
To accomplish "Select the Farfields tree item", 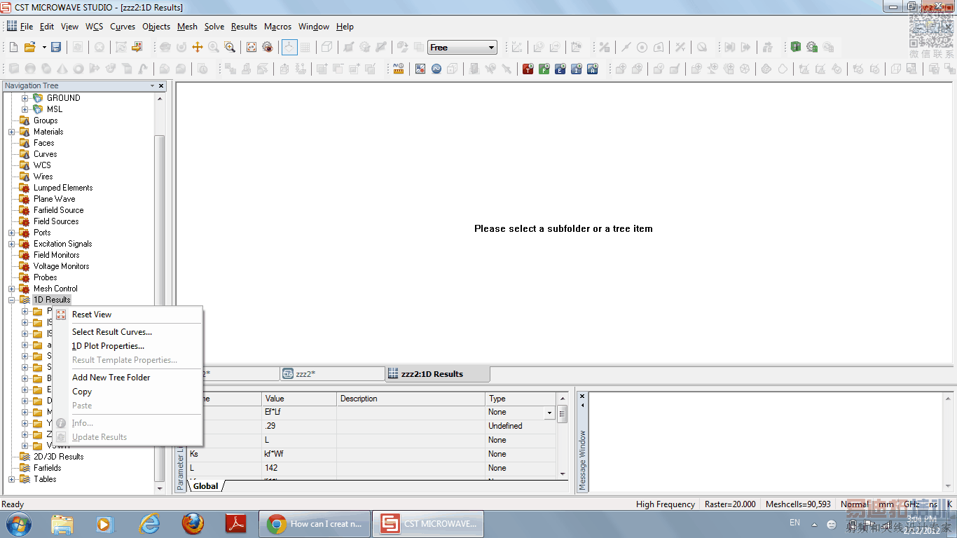I will (x=47, y=468).
